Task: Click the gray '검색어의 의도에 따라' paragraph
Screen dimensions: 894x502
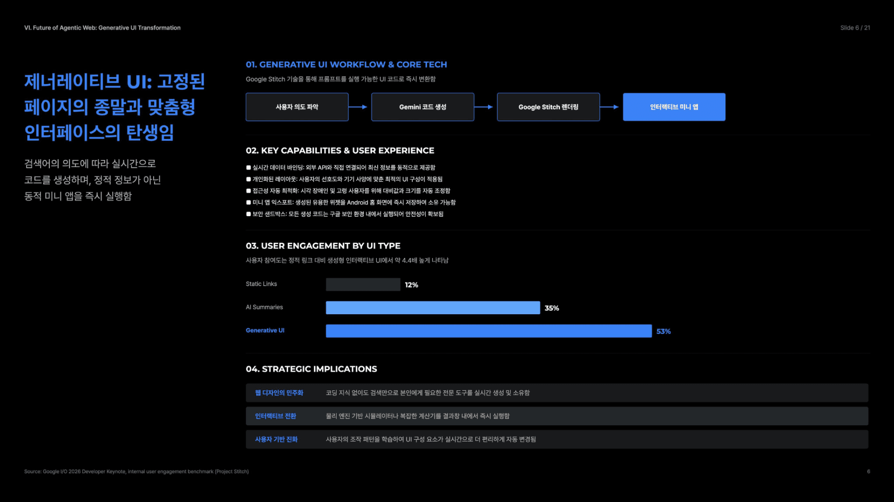Action: click(92, 180)
